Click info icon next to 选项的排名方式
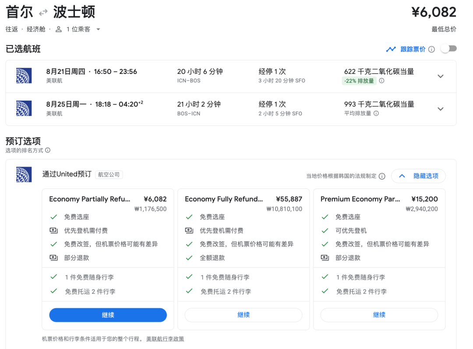Screen dimensions: 473x349 pos(48,150)
